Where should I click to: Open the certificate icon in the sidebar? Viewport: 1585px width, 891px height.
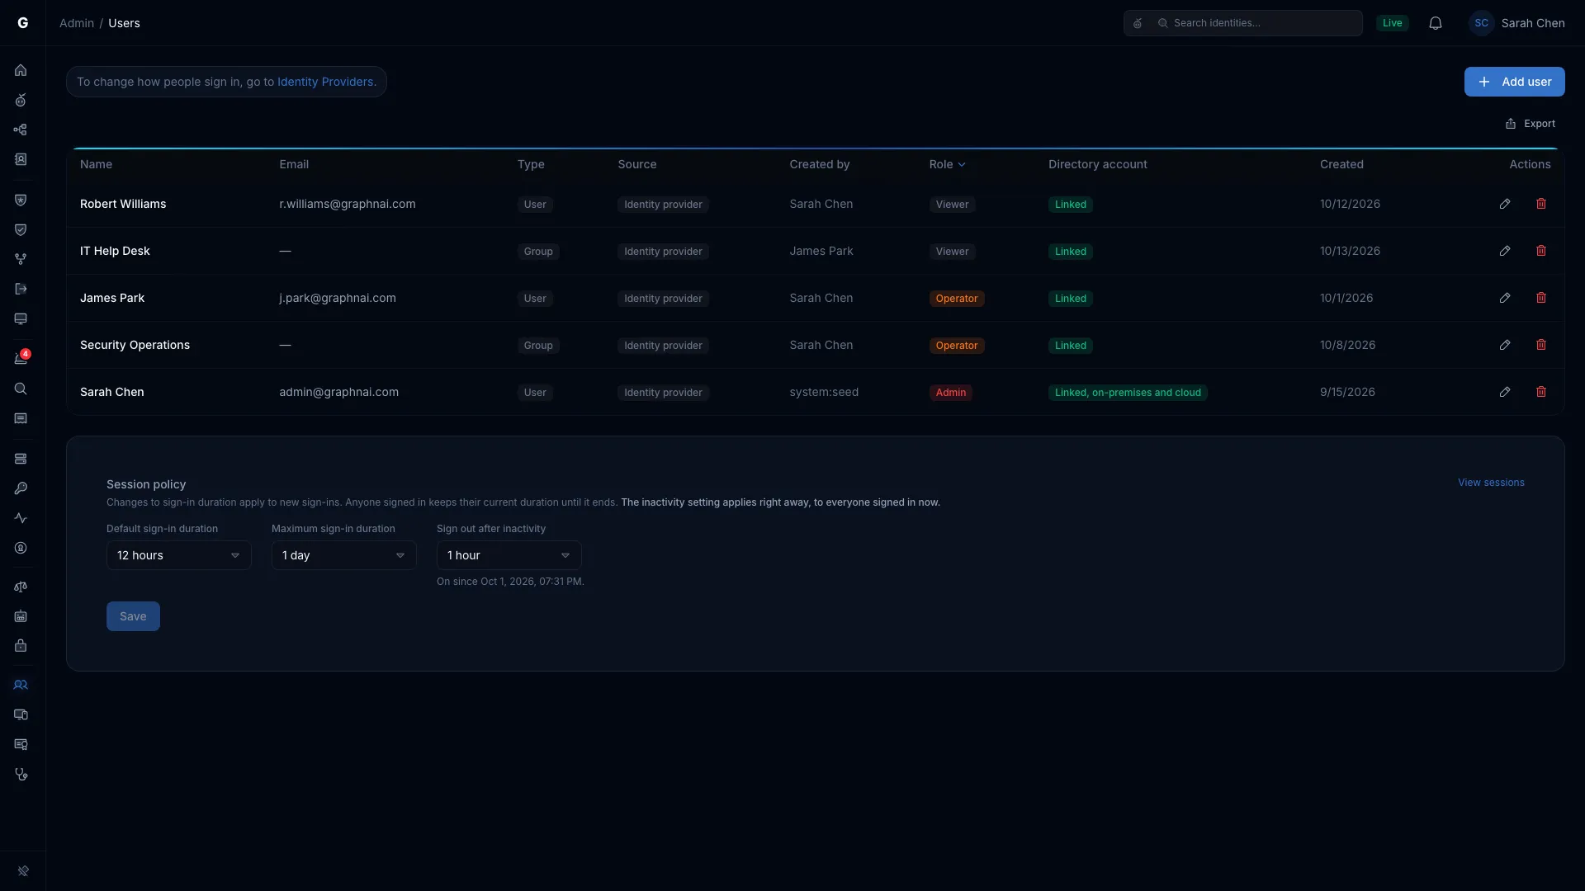(x=21, y=744)
